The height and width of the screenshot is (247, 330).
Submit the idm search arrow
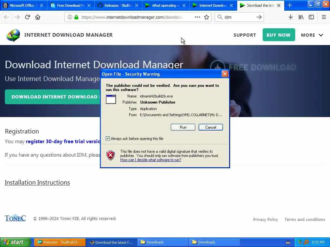point(259,17)
